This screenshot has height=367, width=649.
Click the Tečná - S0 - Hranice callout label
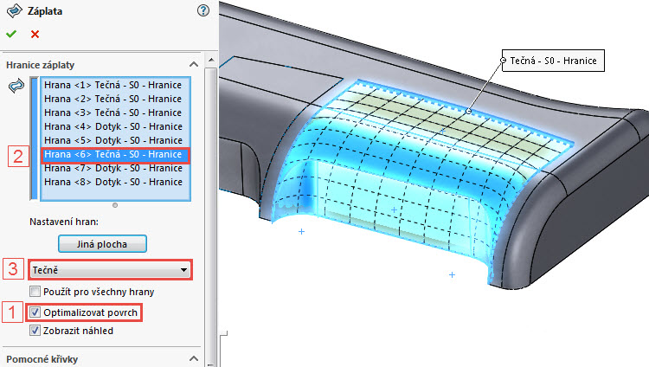[553, 61]
